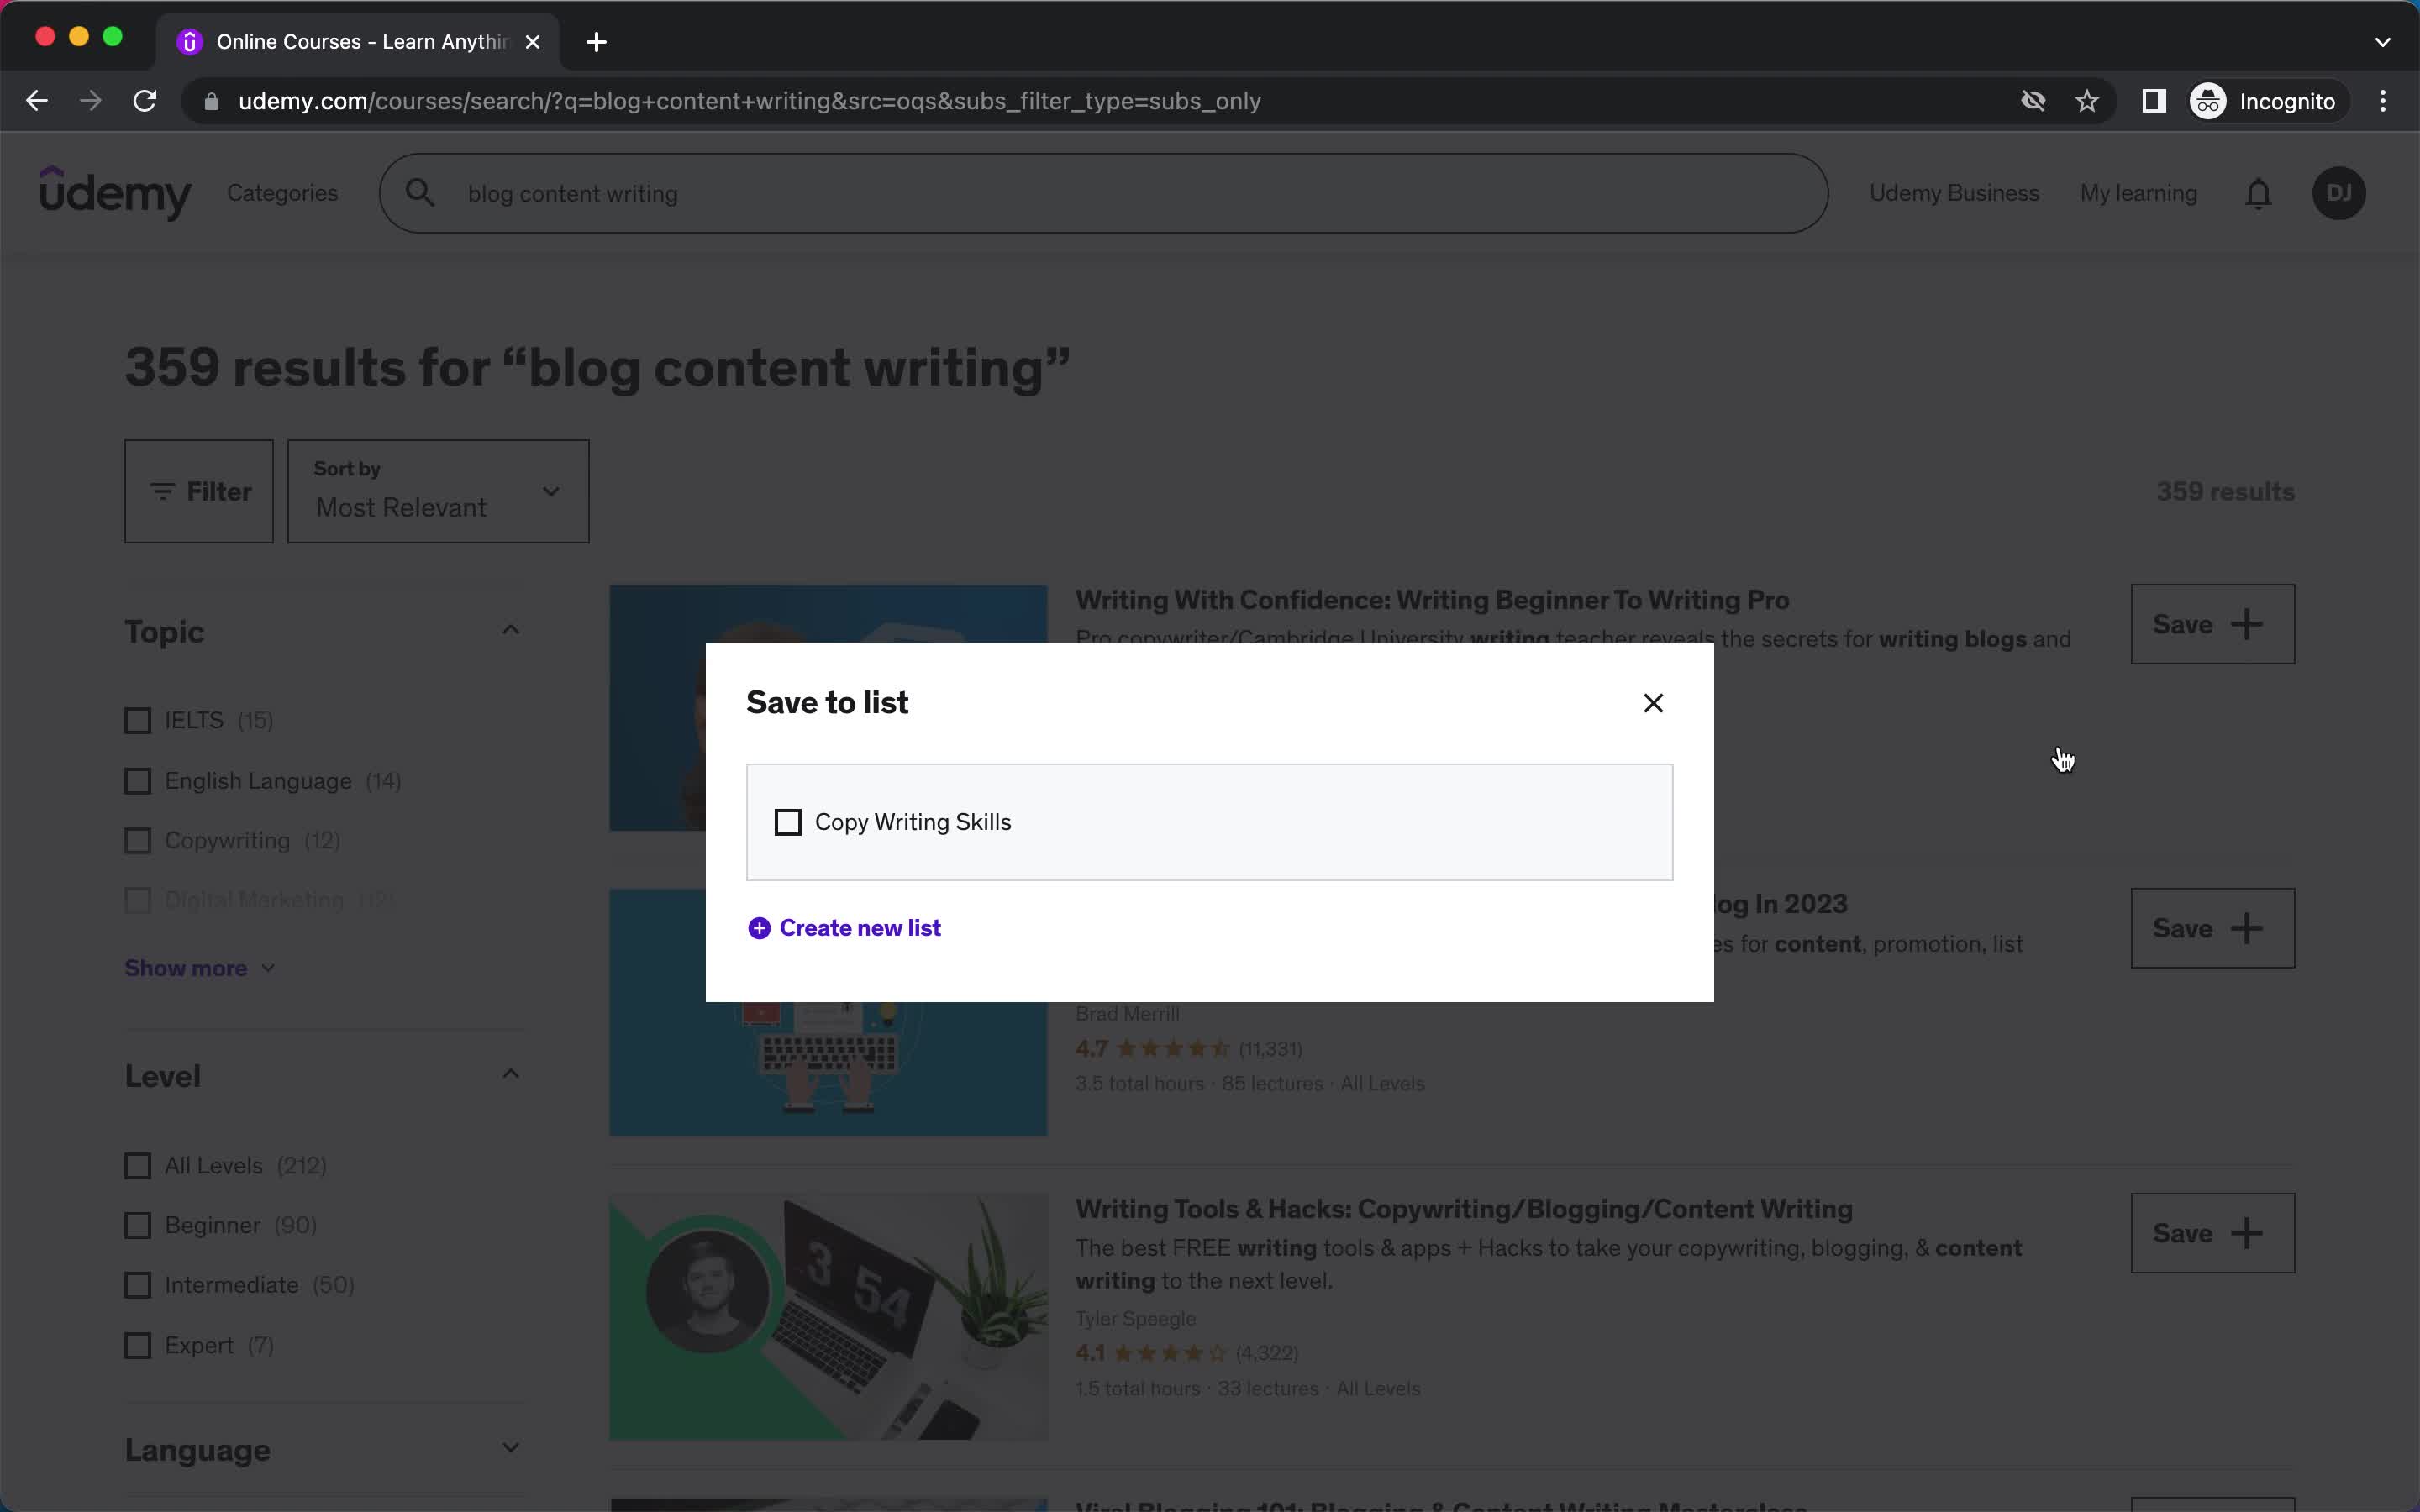Click the search bar magnifier icon

(x=420, y=193)
